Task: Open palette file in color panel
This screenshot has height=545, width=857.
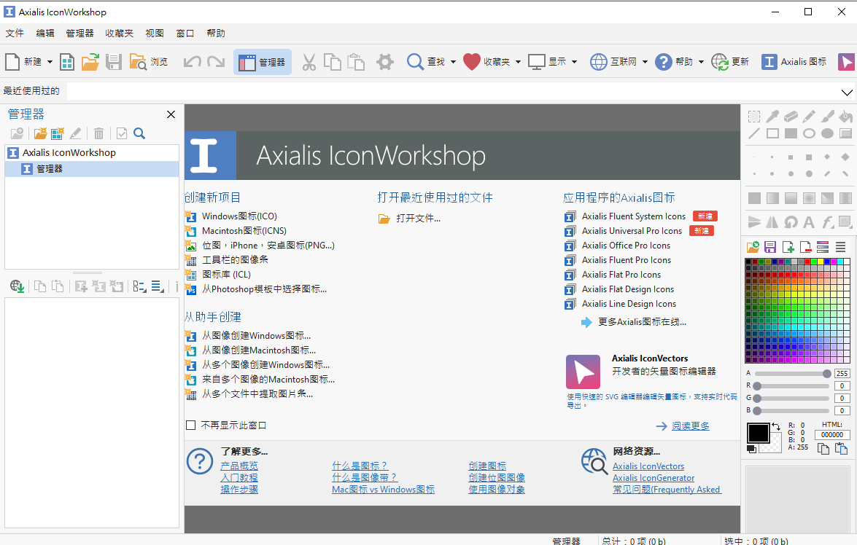Action: pyautogui.click(x=753, y=247)
